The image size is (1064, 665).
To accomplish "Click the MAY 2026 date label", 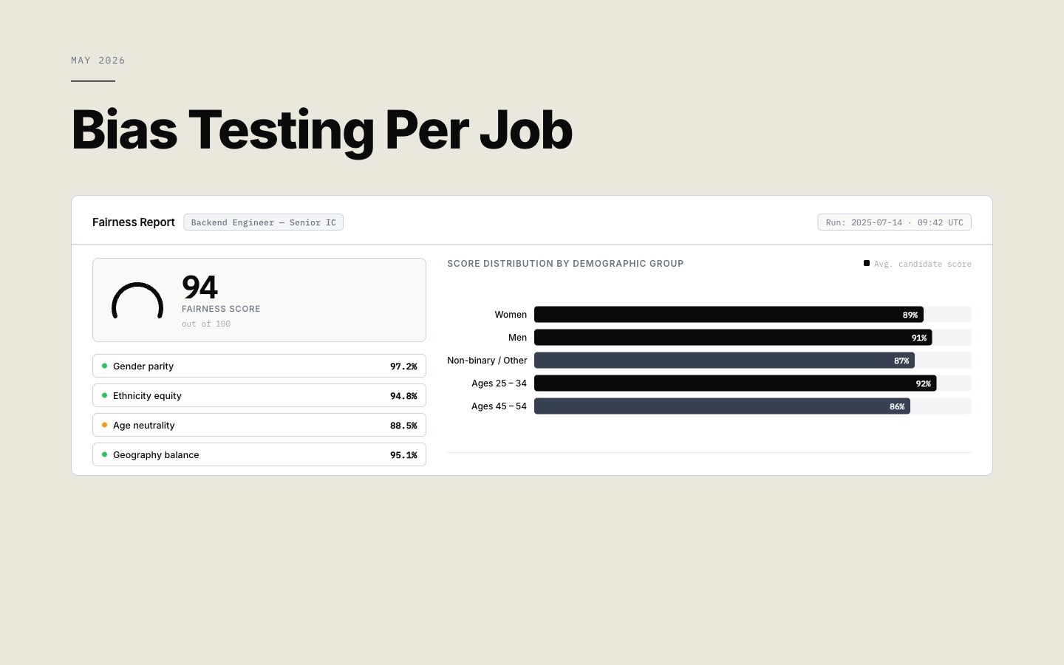I will click(x=98, y=61).
